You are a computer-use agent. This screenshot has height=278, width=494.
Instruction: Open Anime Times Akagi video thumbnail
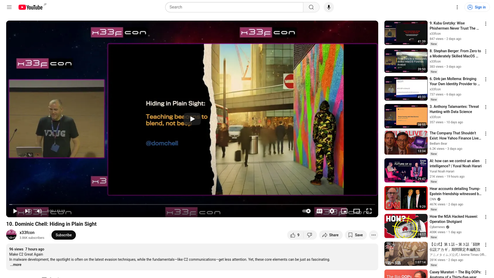pos(406,254)
